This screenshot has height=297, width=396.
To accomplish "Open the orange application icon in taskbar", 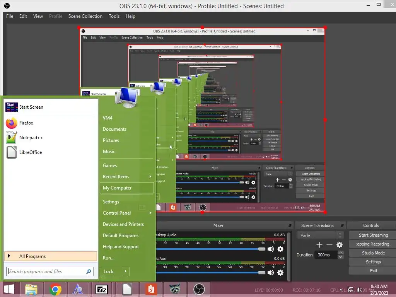I will pos(151,289).
